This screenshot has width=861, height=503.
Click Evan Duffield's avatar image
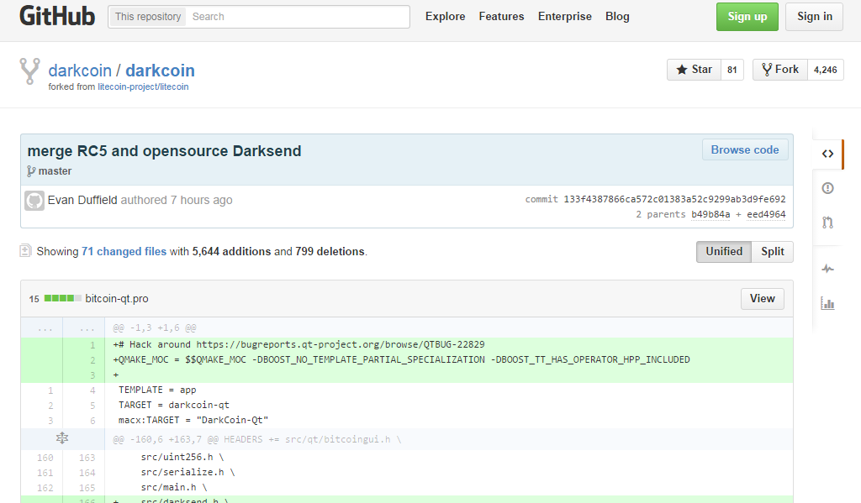click(x=34, y=200)
